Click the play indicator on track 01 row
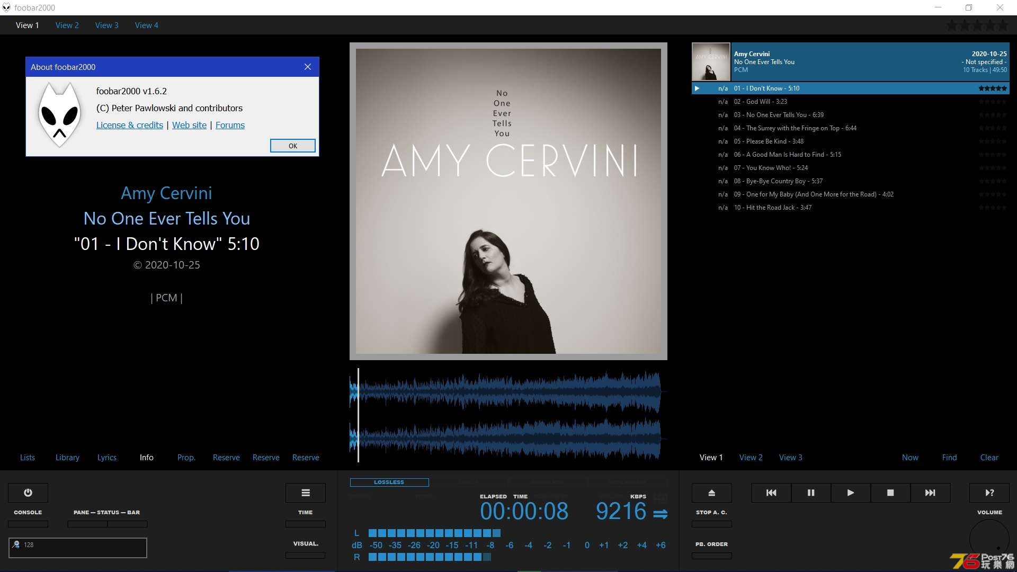This screenshot has height=572, width=1017. click(697, 88)
